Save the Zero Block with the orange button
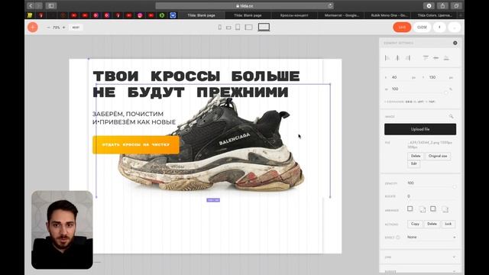 [402, 27]
